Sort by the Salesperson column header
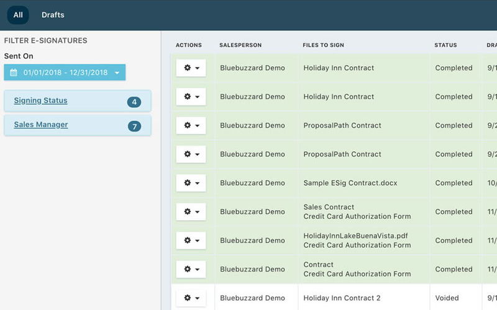 pos(240,45)
